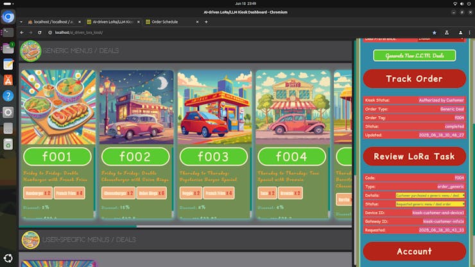Screen dimensions: 475x267
Task: Reload the kiosk dashboard page
Action: click(x=40, y=32)
